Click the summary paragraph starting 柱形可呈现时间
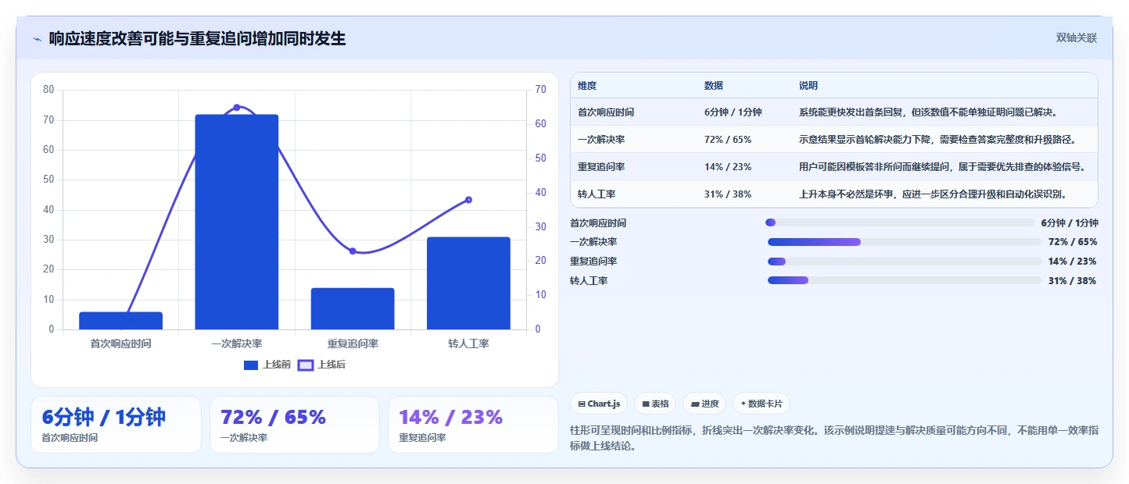This screenshot has width=1129, height=484. (x=835, y=438)
